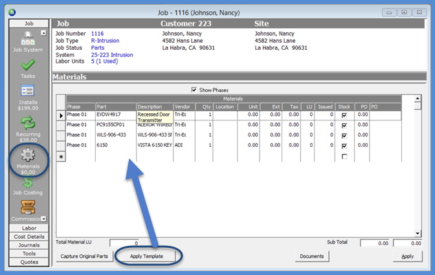The image size is (435, 275).
Task: Click the Total Material LU field
Action: pyautogui.click(x=124, y=243)
